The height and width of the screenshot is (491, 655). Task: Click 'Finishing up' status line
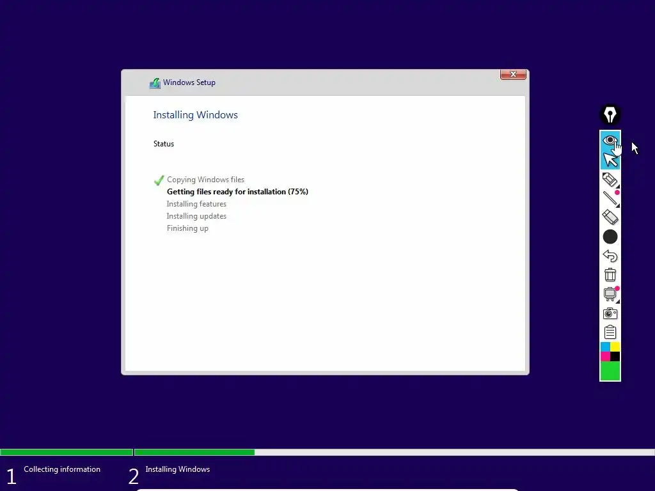tap(187, 228)
